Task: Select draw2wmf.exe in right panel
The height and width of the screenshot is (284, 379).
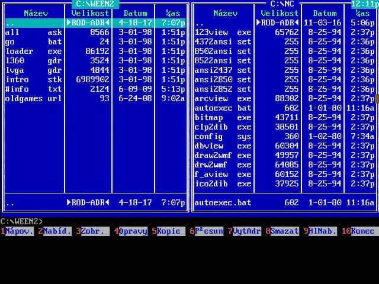Action: pos(284,155)
